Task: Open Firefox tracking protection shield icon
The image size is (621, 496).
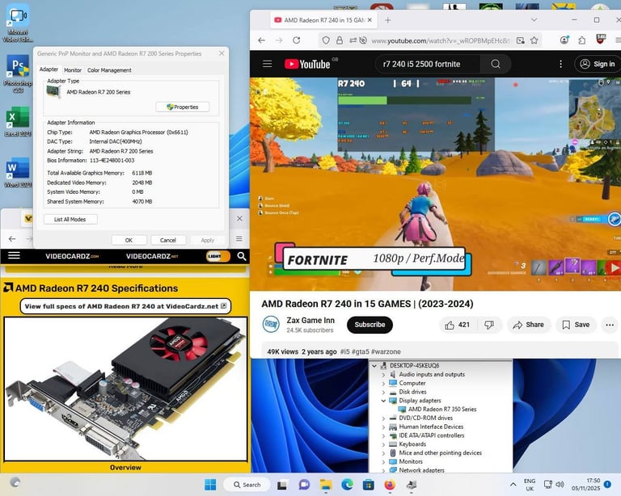Action: pyautogui.click(x=326, y=40)
